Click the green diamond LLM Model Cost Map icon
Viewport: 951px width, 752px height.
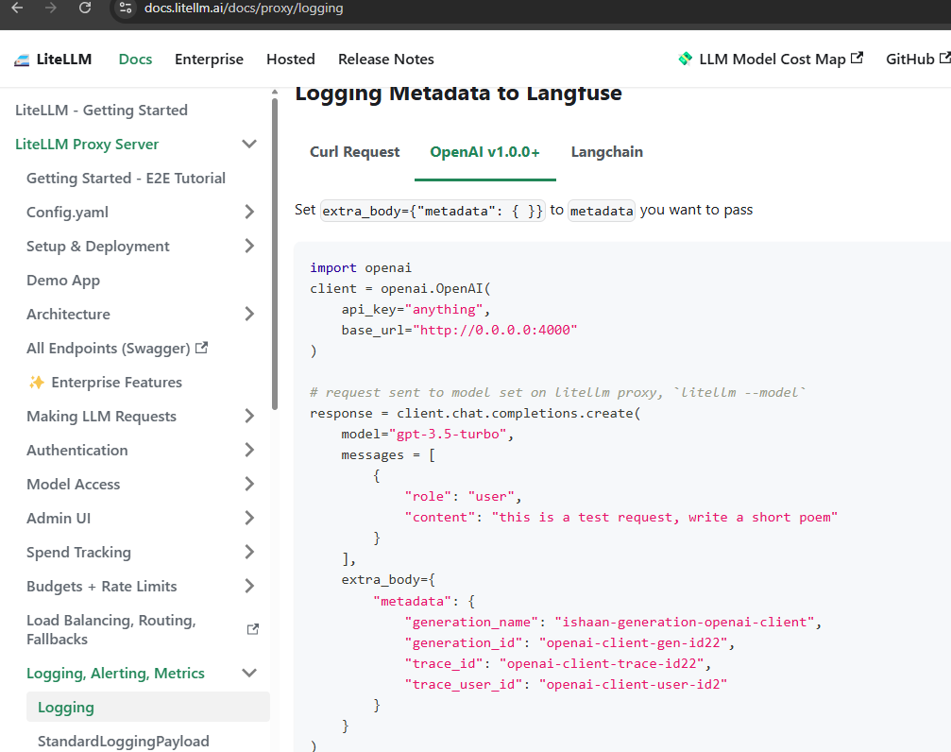click(x=686, y=59)
